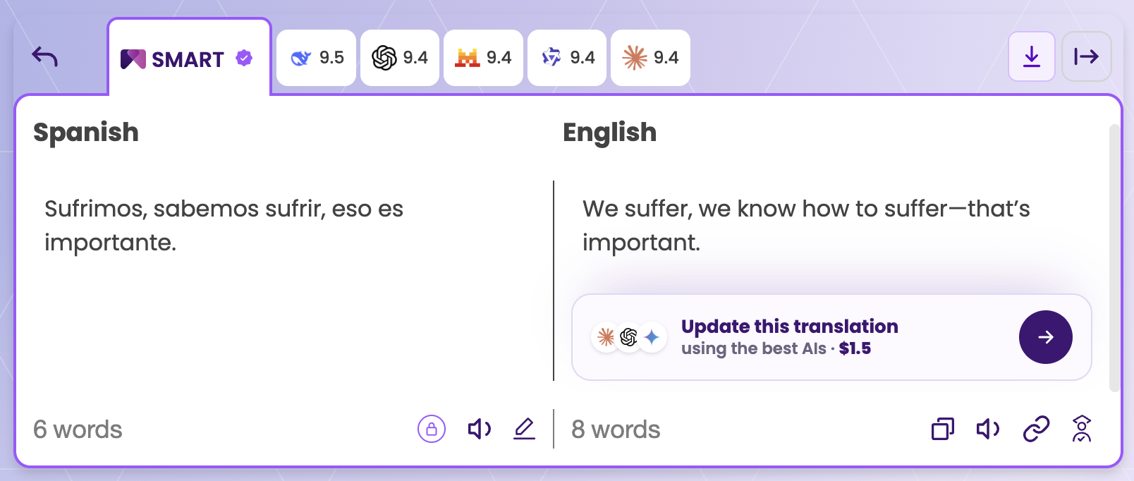Copy the share link for the translation
The height and width of the screenshot is (481, 1134).
1036,429
